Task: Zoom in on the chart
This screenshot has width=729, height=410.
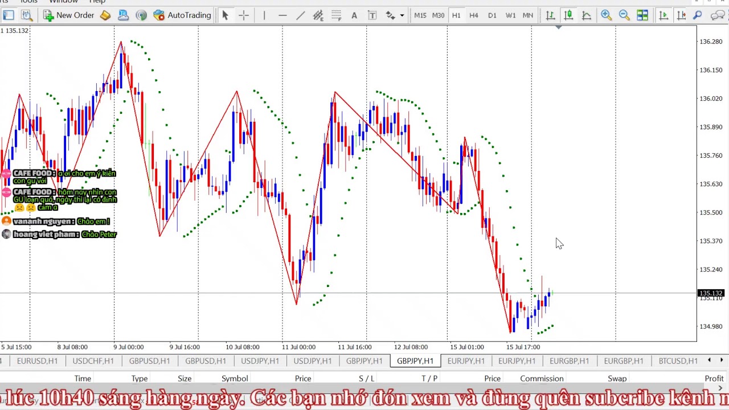Action: (x=606, y=15)
